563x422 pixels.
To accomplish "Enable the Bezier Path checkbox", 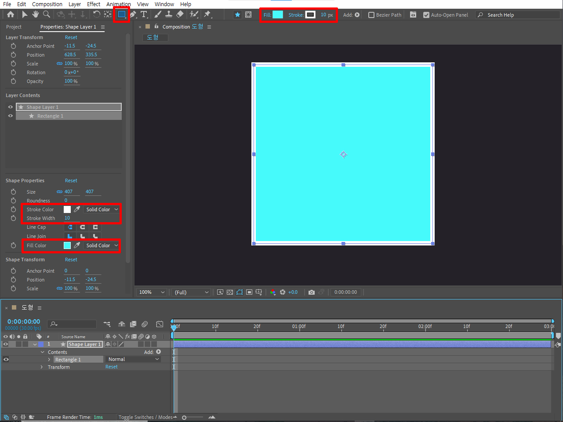I will (371, 15).
